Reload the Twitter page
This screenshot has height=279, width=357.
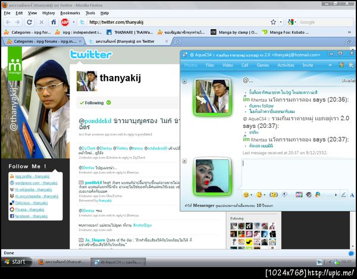click(29, 22)
